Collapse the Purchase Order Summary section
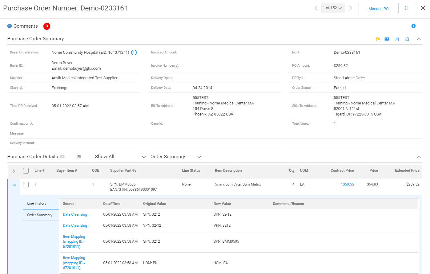430x274 pixels. (x=419, y=39)
